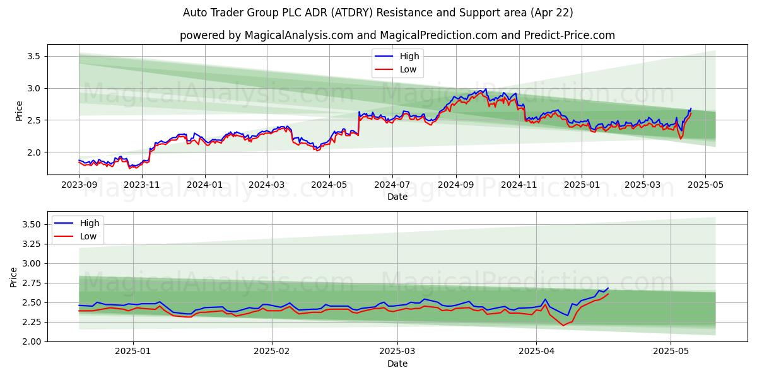Click the '3.25' price tick on lower chart

coord(32,244)
